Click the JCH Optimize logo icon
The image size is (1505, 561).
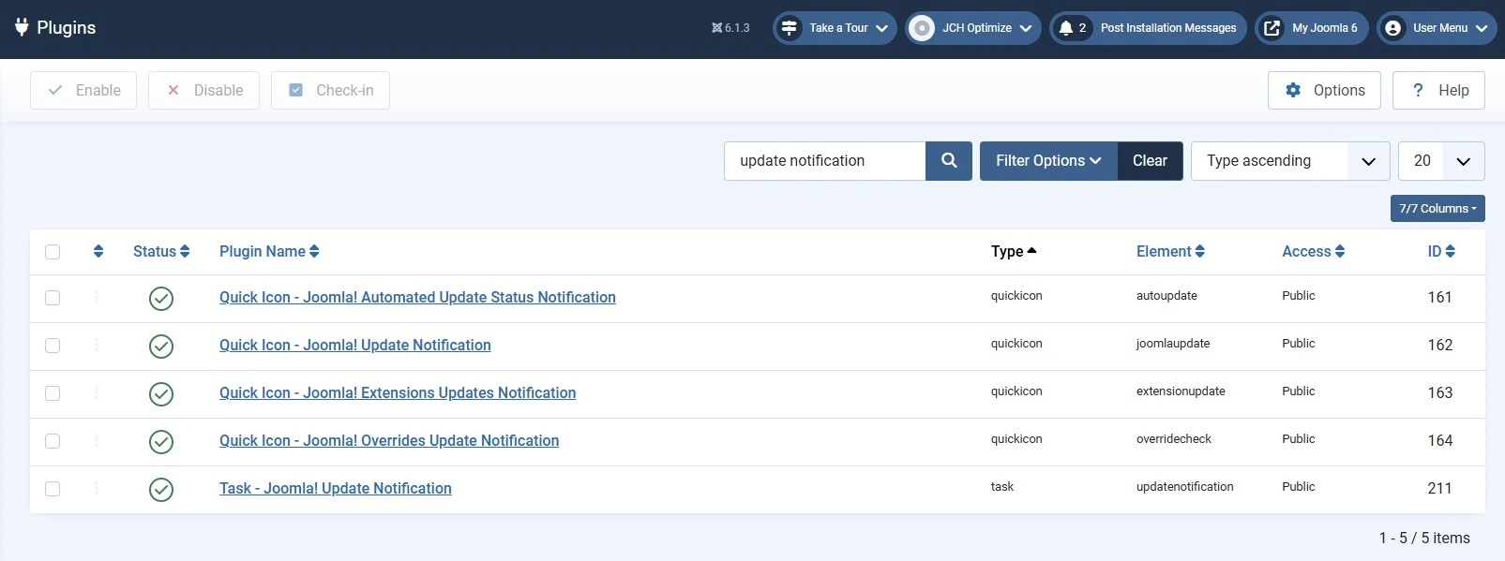[x=923, y=28]
